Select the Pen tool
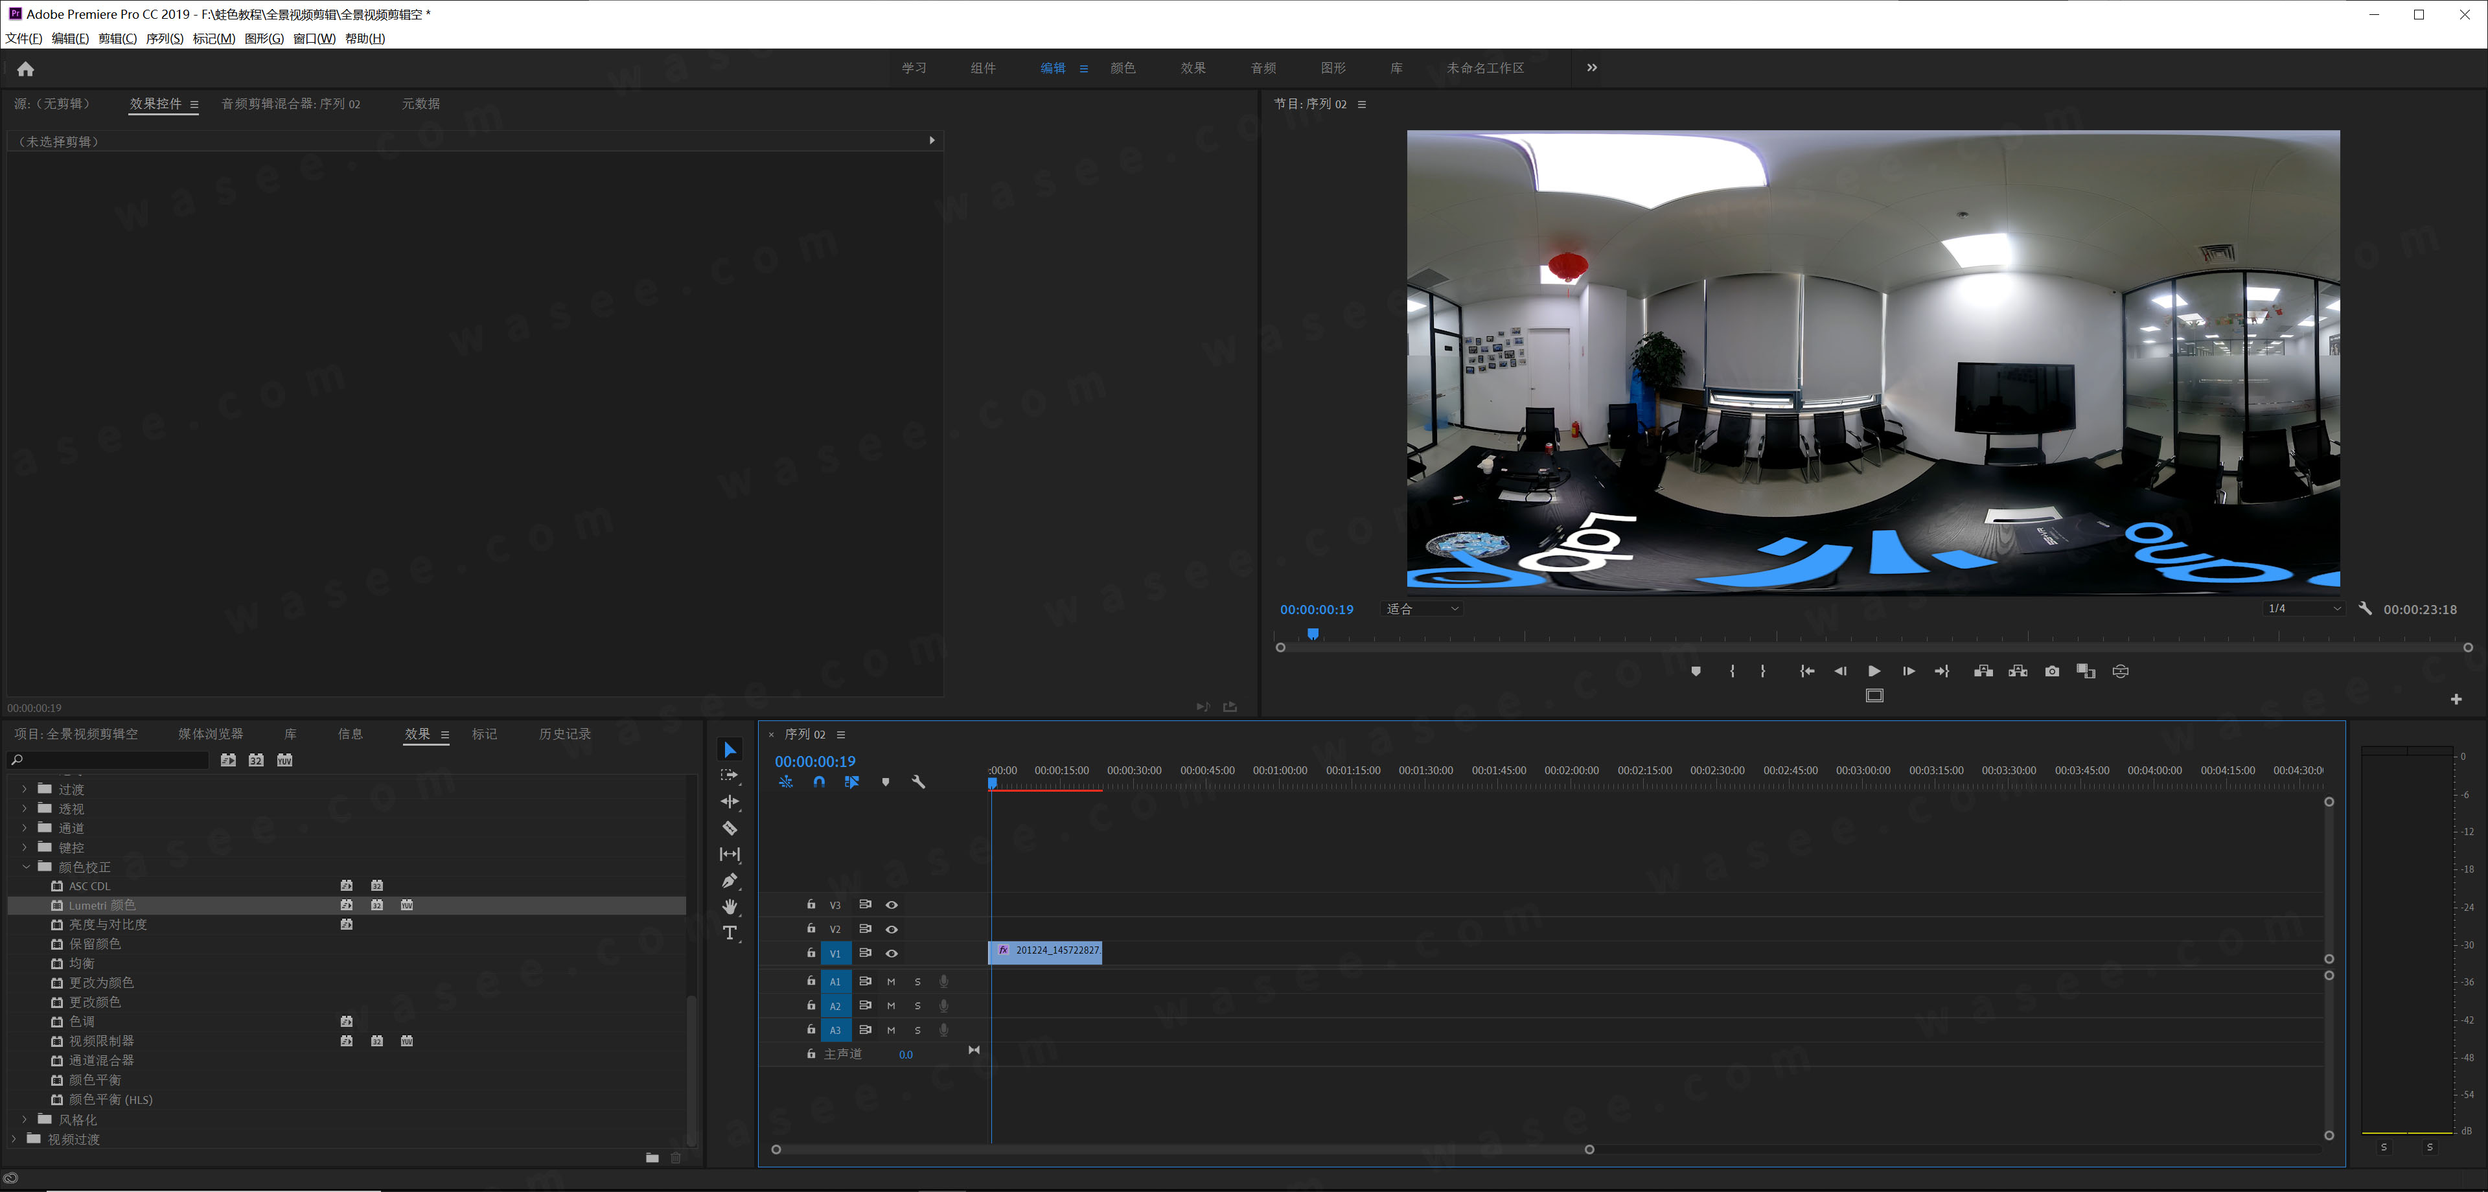 point(729,880)
